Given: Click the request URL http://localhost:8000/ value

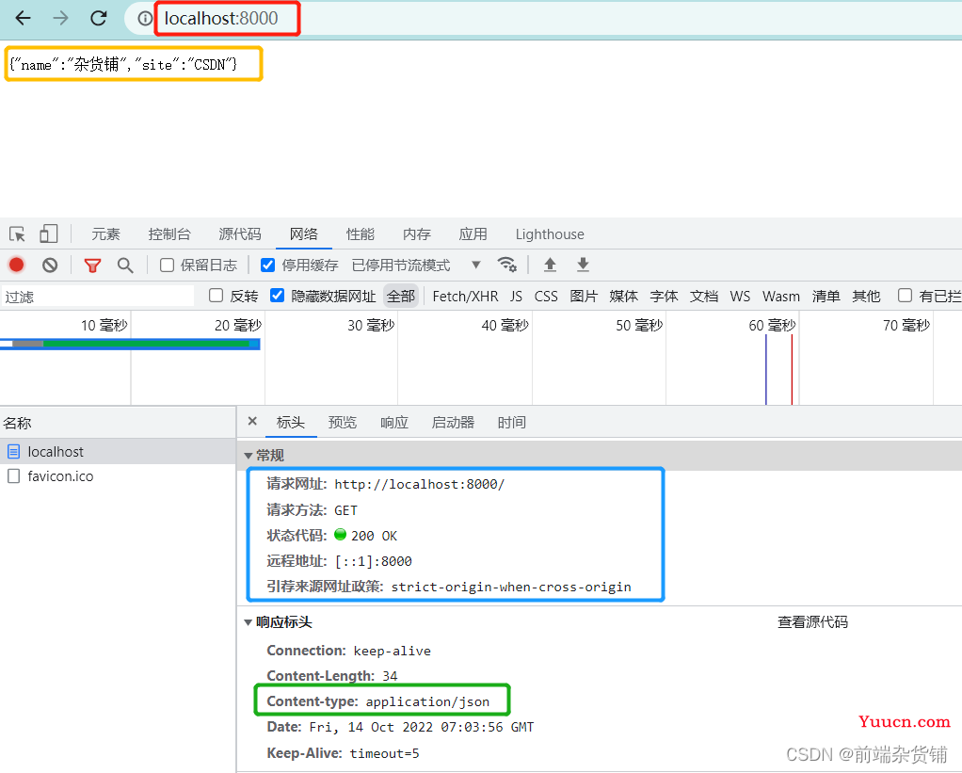Looking at the screenshot, I should (x=419, y=484).
